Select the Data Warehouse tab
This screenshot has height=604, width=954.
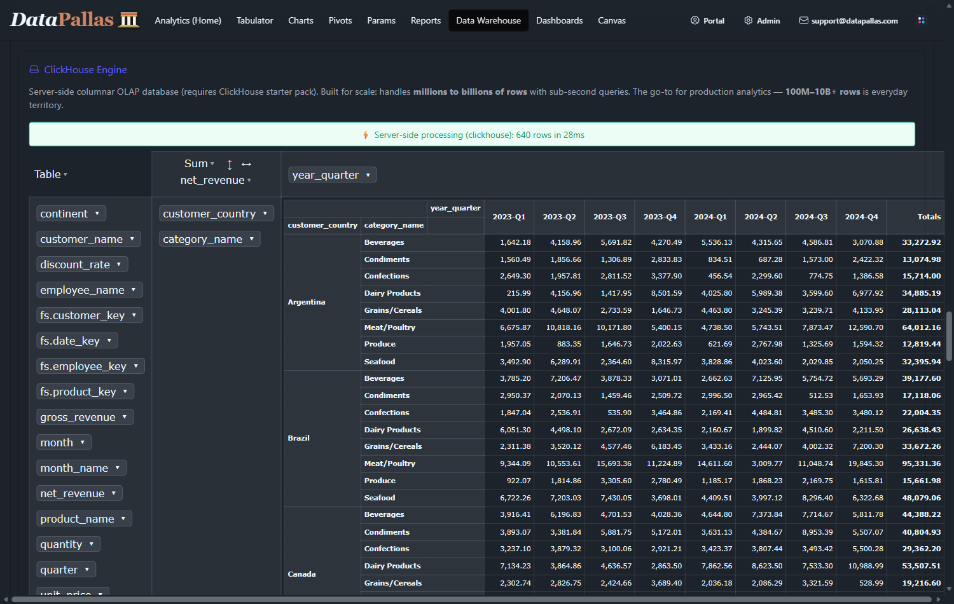click(488, 20)
